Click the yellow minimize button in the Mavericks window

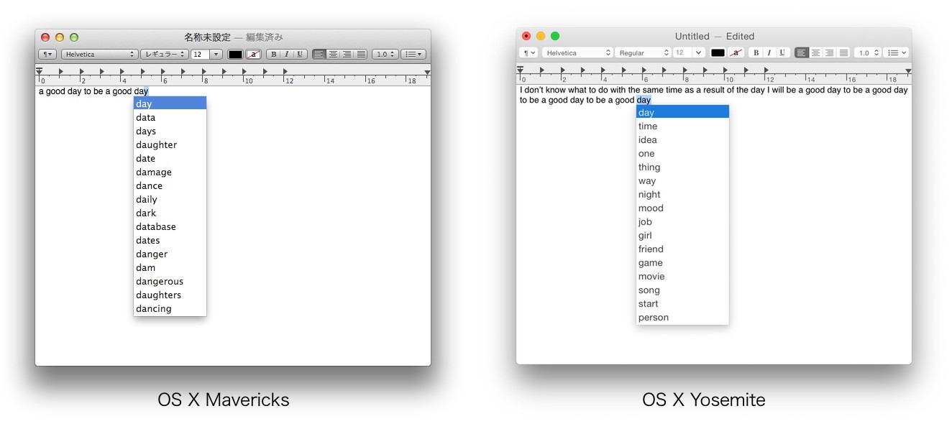point(60,37)
